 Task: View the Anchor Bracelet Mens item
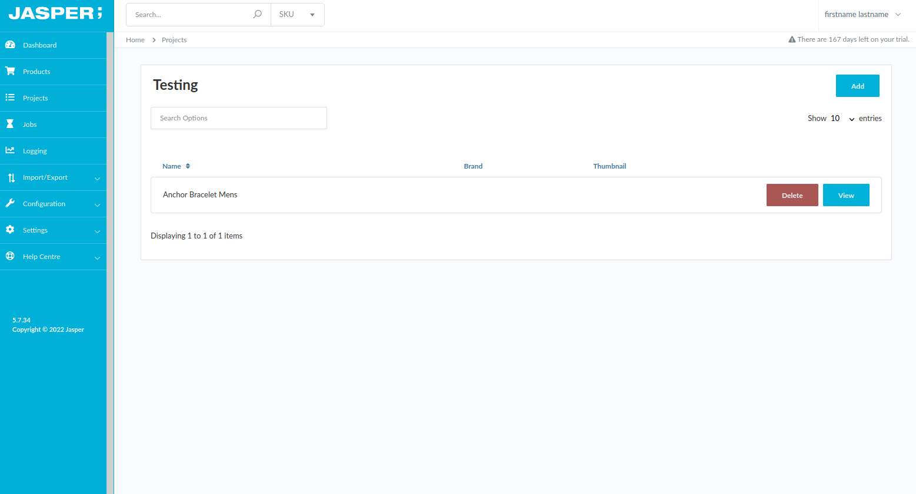coord(845,196)
